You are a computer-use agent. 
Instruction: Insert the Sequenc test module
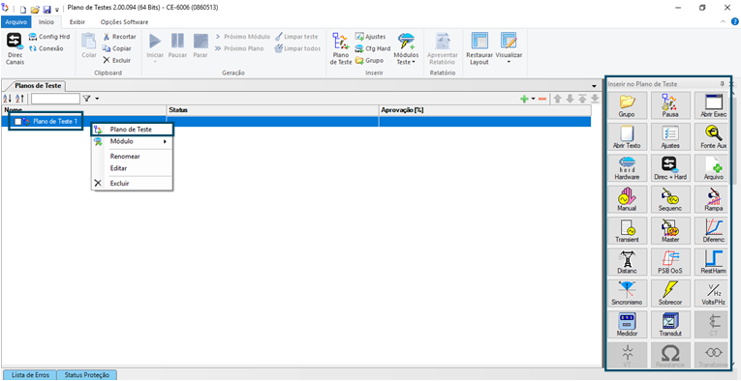670,199
